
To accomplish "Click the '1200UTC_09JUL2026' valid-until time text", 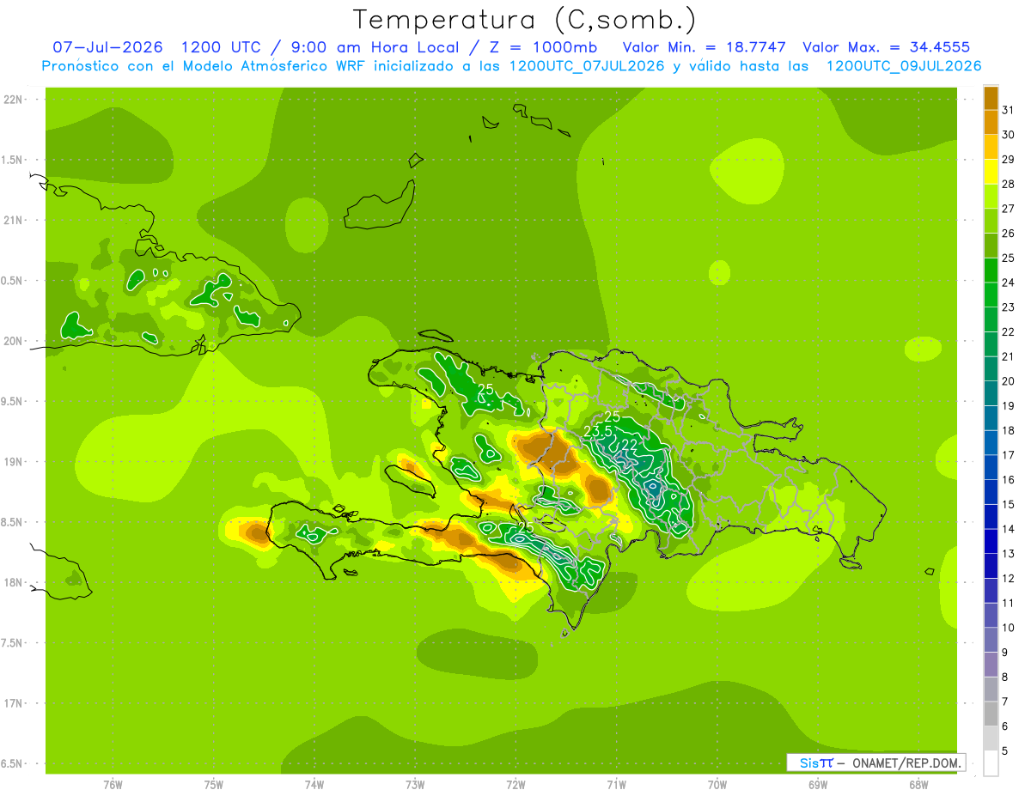I will (x=903, y=66).
